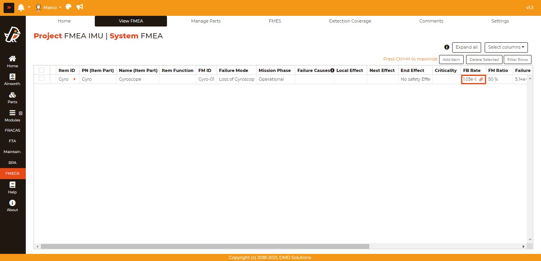Check the Gyro row checkbox
The width and height of the screenshot is (541, 261).
click(x=42, y=79)
